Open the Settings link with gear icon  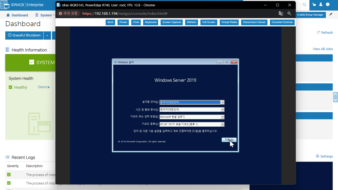324,156
